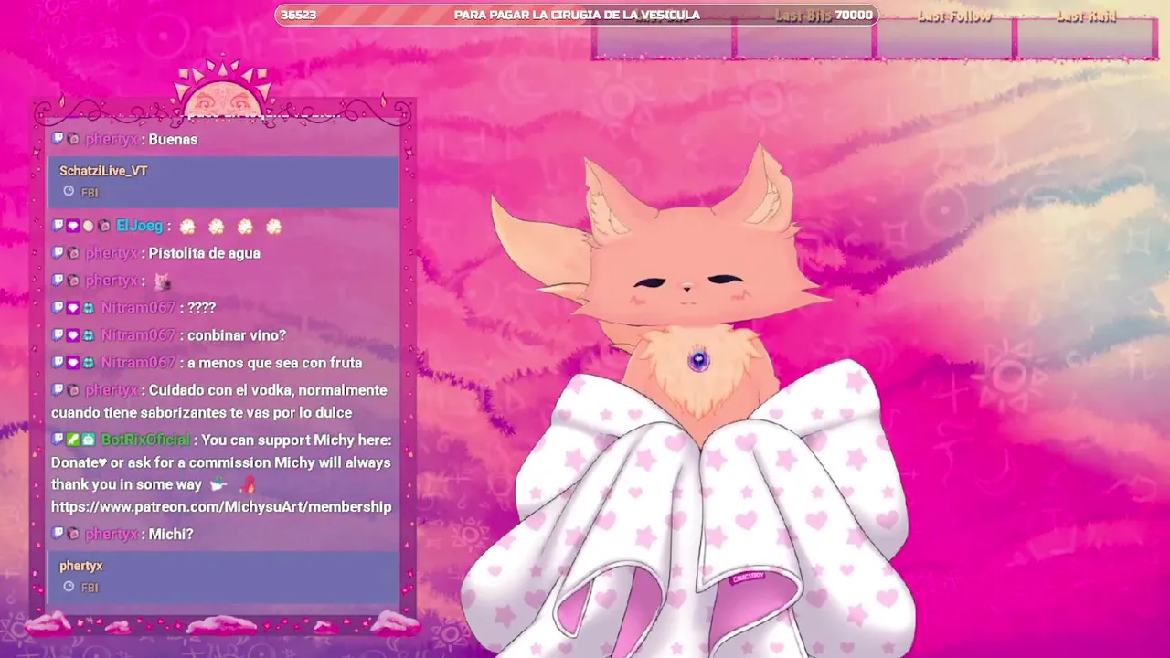Click the Twitch badge in the 'Michi?' row
1170x658 pixels.
click(x=58, y=534)
